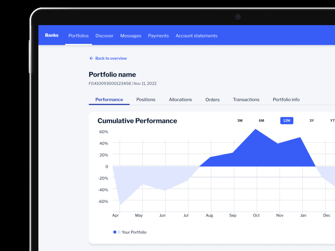Click the -20% axis label
Image resolution: width=335 pixels, height=251 pixels.
pyautogui.click(x=103, y=178)
